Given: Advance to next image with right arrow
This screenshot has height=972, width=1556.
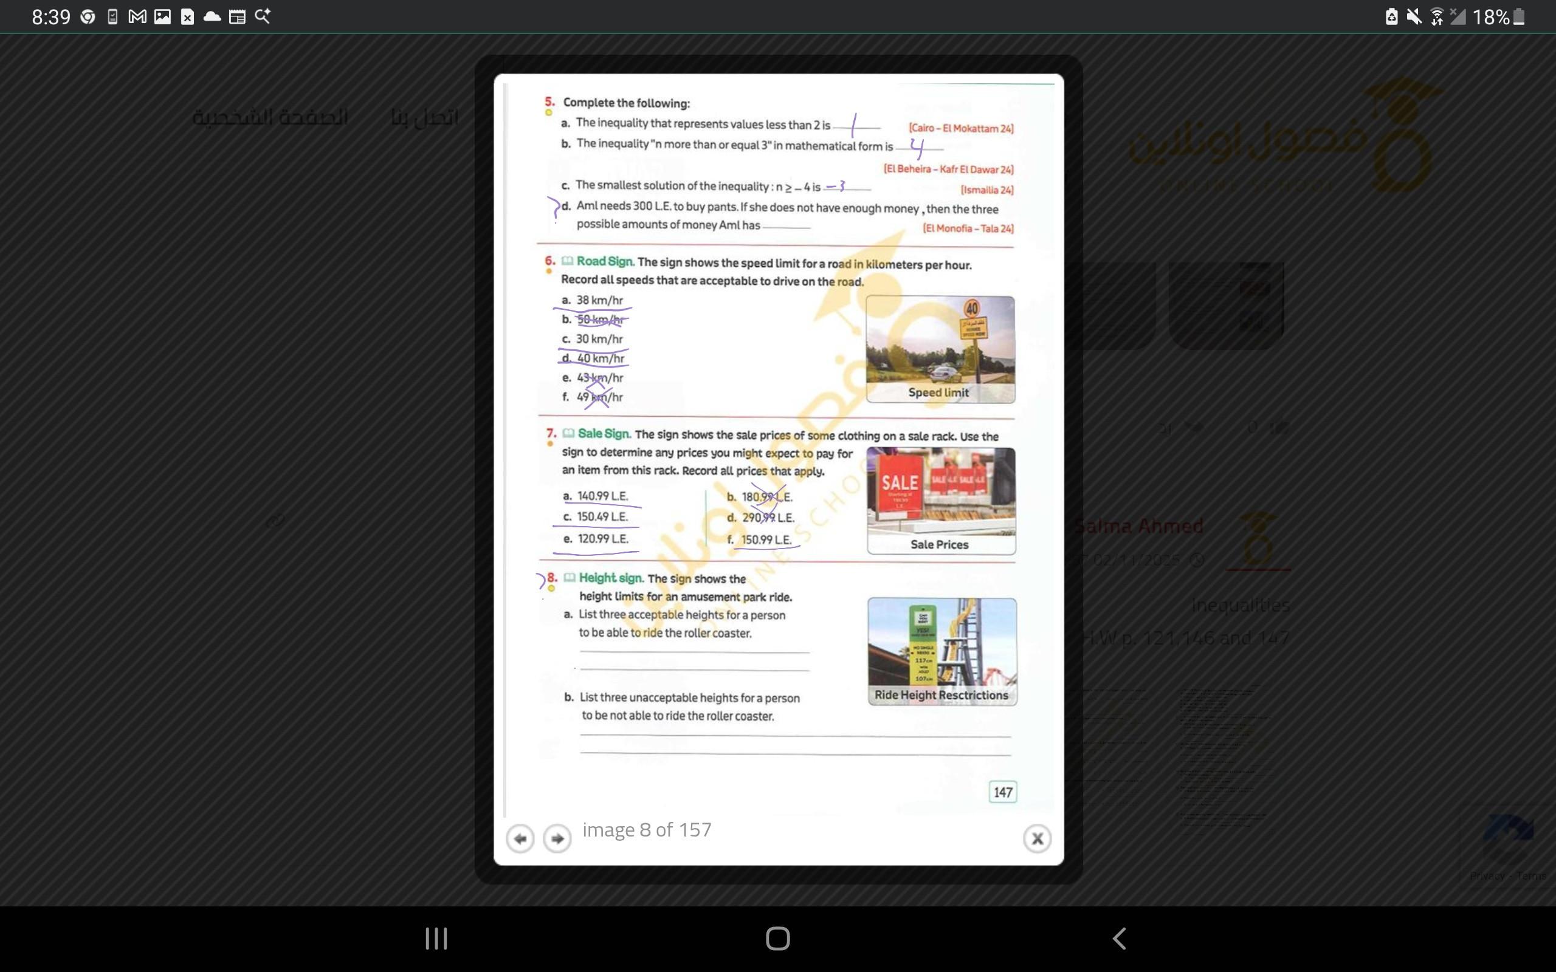Looking at the screenshot, I should coord(557,839).
